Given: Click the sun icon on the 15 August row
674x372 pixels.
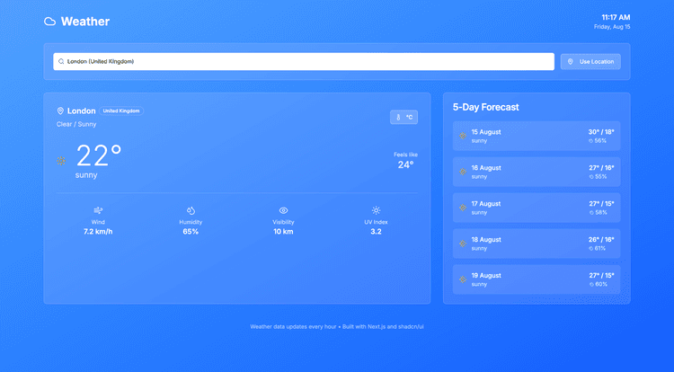Looking at the screenshot, I should 463,136.
